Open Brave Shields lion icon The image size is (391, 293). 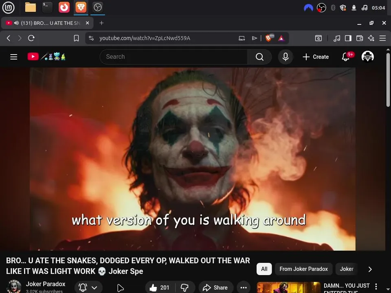click(x=269, y=38)
